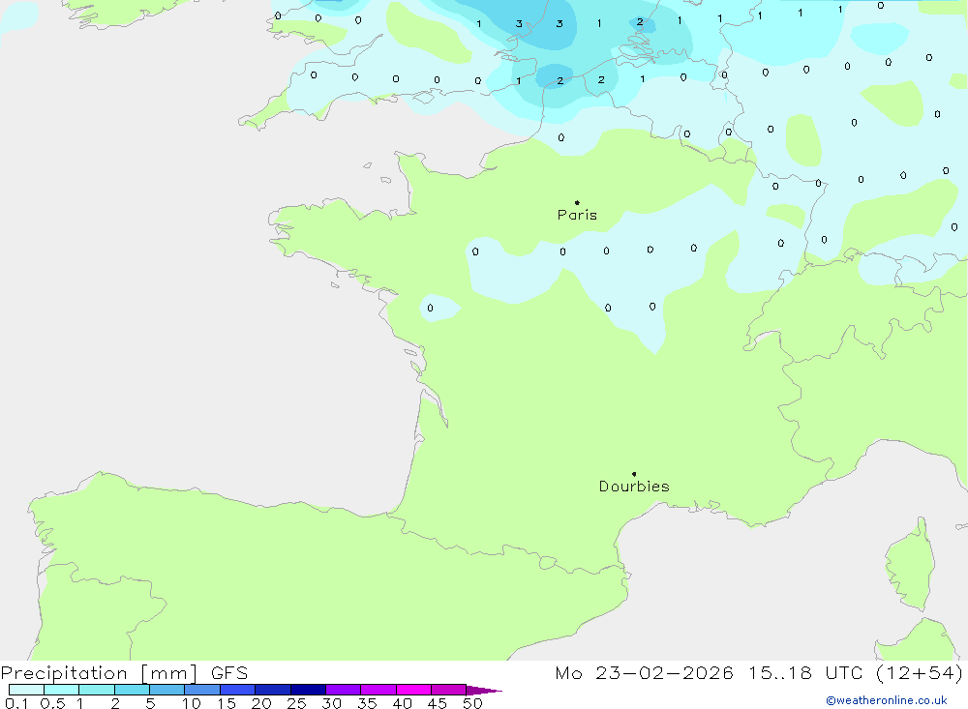Click the (12+54) forecast offset text
Viewport: 968px width, 709px height.
(x=920, y=673)
